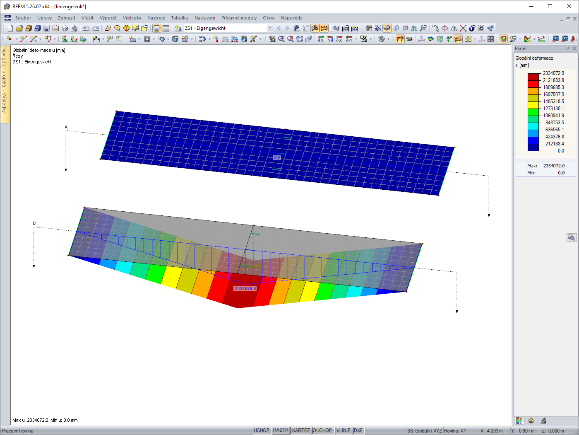The width and height of the screenshot is (579, 435).
Task: Toggle UCHOP snap in status bar
Action: [x=262, y=430]
